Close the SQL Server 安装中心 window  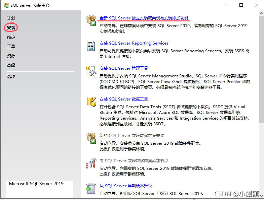256,5
